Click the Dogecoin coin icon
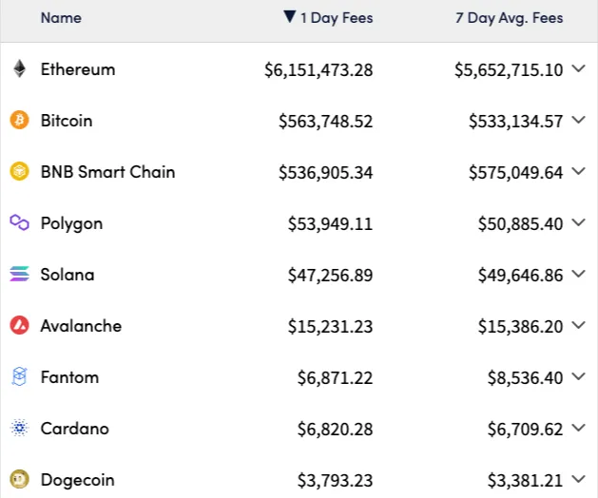 point(19,479)
